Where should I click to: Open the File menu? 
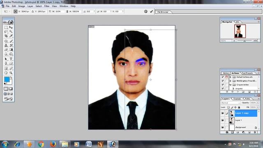(7, 6)
